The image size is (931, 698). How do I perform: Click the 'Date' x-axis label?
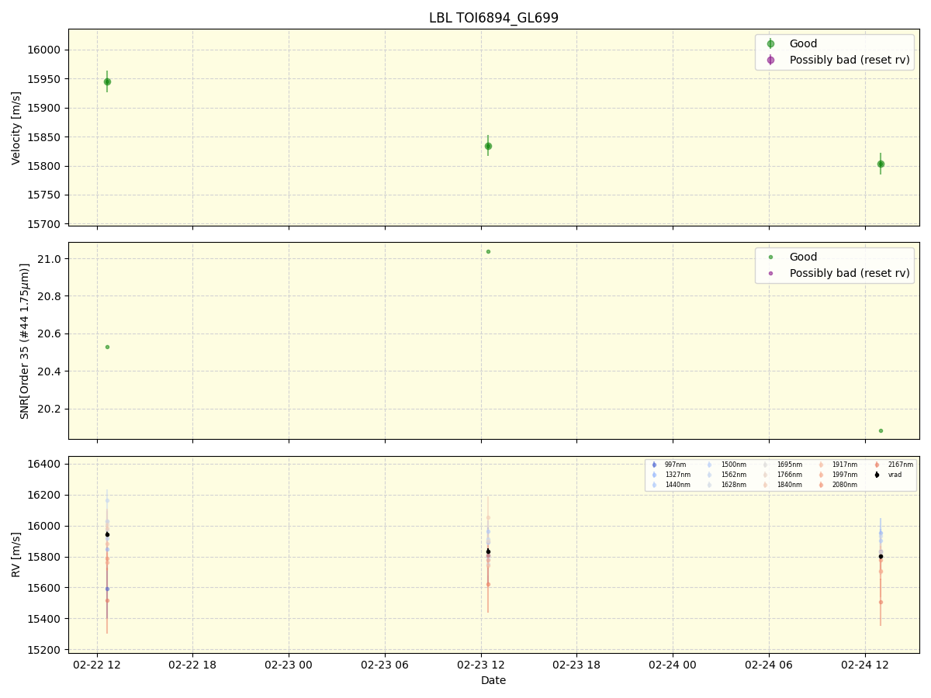click(x=493, y=680)
